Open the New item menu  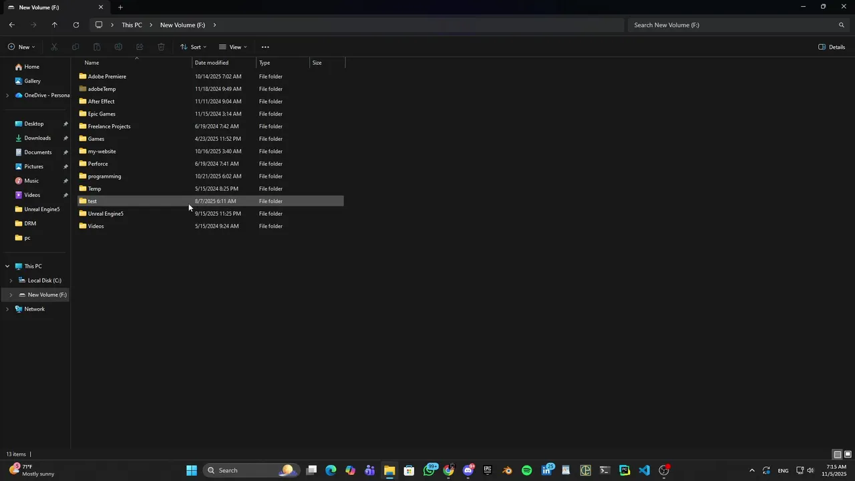click(x=21, y=47)
